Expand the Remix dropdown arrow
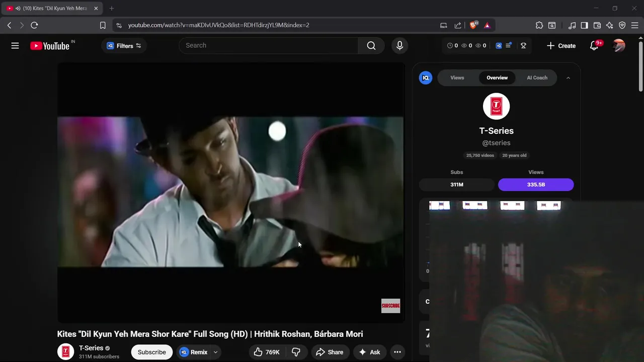 point(215,352)
